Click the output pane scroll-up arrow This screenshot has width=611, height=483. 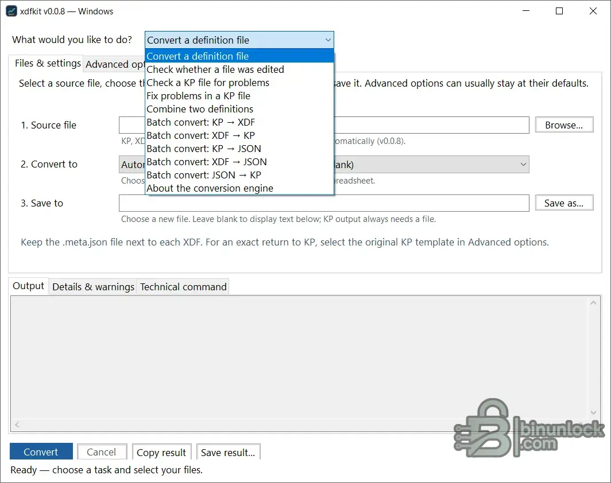pyautogui.click(x=593, y=302)
